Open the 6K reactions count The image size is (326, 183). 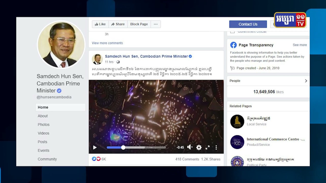[x=104, y=159]
